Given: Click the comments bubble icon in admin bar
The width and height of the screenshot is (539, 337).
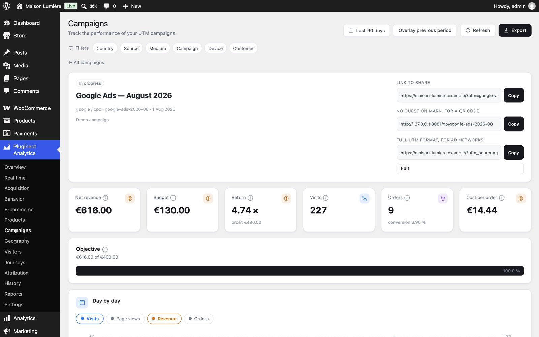Looking at the screenshot, I should point(106,6).
